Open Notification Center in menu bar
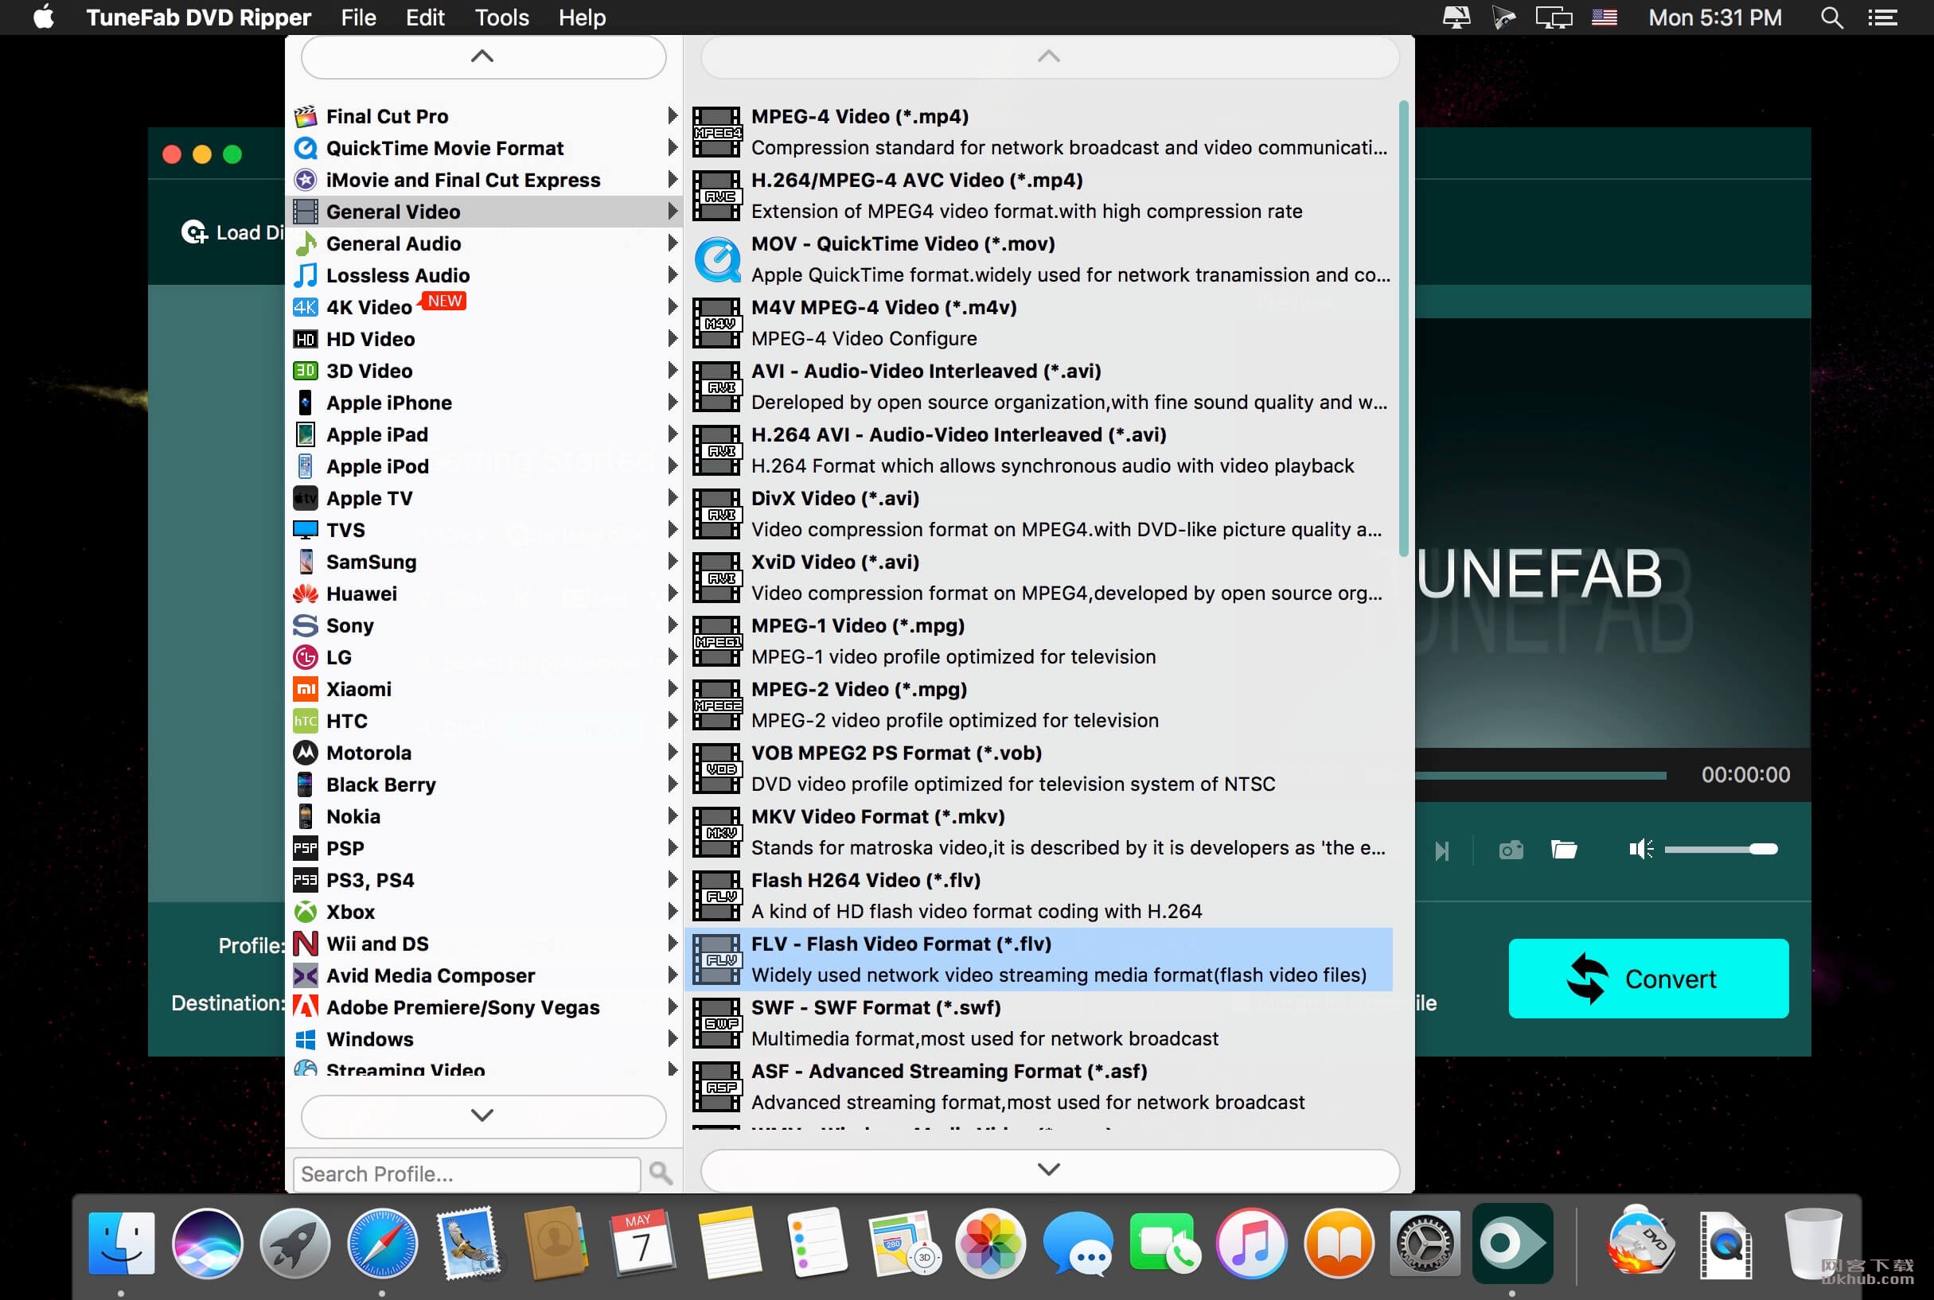 click(x=1882, y=18)
